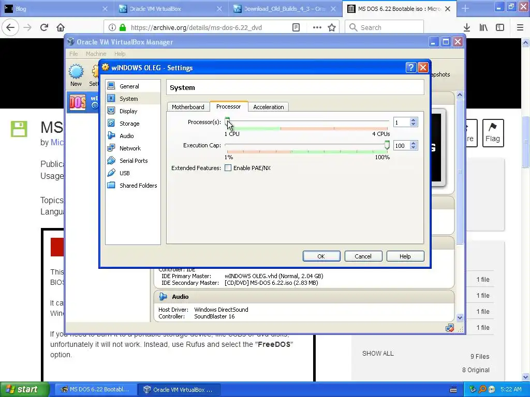Screen dimensions: 530x397
Task: Decrease processor count with down arrow
Action: click(413, 124)
